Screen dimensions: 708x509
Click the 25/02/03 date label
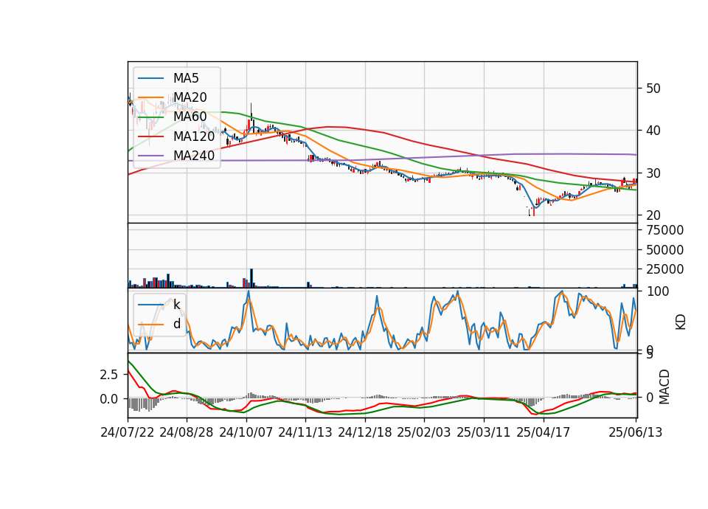[x=424, y=432]
